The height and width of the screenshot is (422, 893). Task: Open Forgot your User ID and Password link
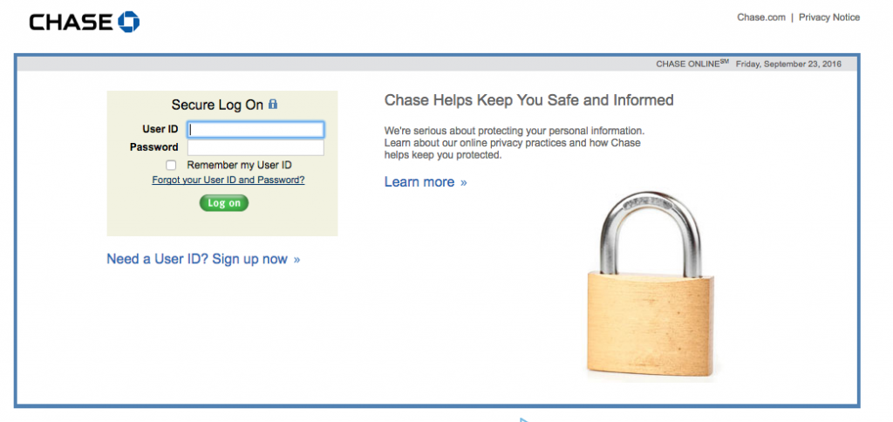[228, 180]
